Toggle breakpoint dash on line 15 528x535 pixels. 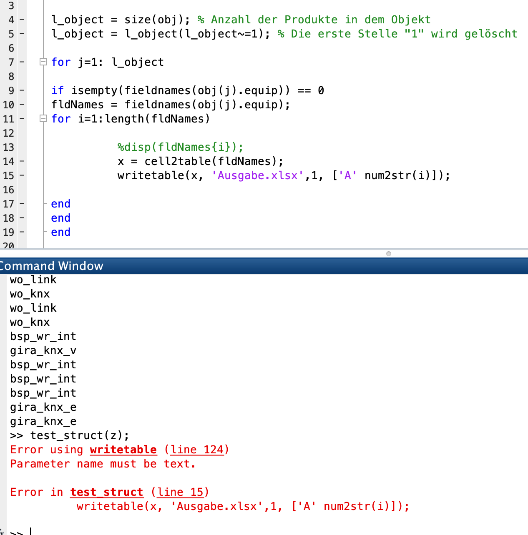pyautogui.click(x=22, y=175)
